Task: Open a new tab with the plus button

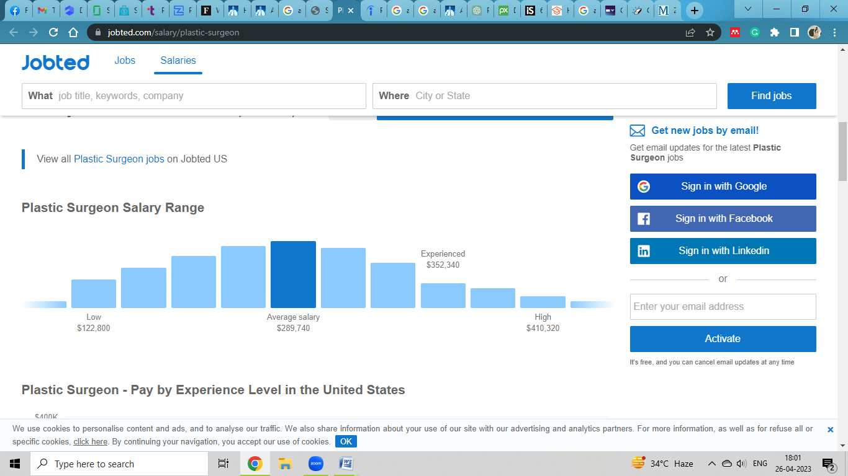Action: click(x=695, y=11)
